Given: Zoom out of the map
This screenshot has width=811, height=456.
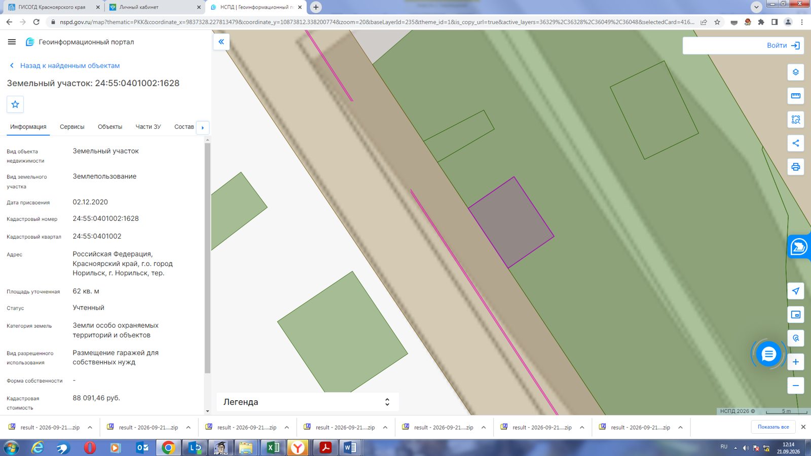Looking at the screenshot, I should (795, 386).
